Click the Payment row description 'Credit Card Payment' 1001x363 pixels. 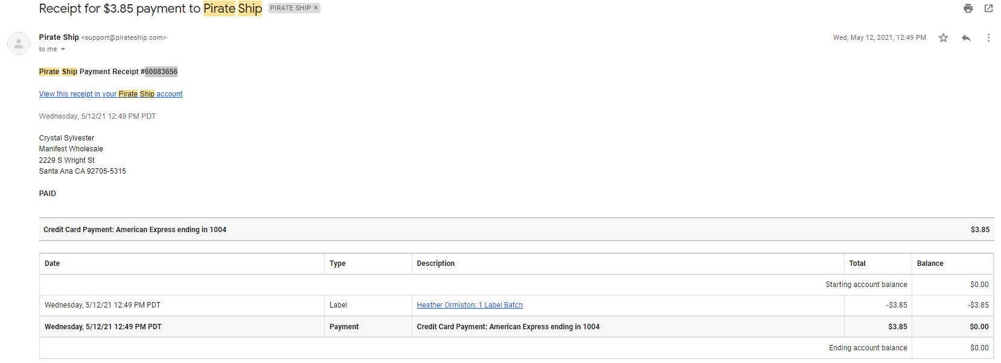coord(508,327)
